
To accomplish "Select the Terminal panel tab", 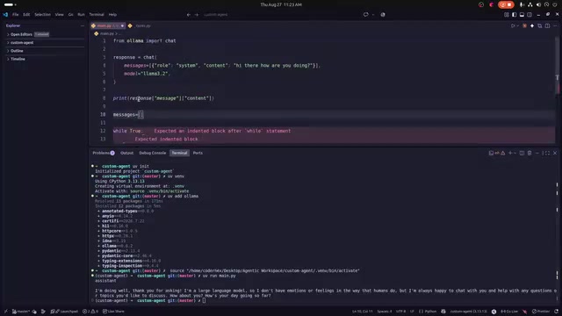I will (179, 153).
